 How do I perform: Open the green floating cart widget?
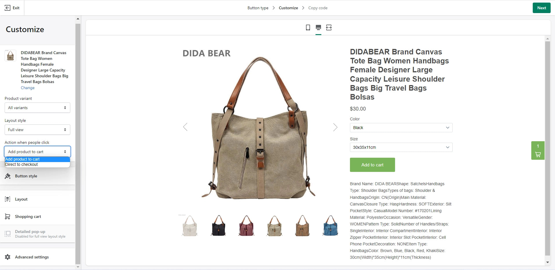(538, 150)
